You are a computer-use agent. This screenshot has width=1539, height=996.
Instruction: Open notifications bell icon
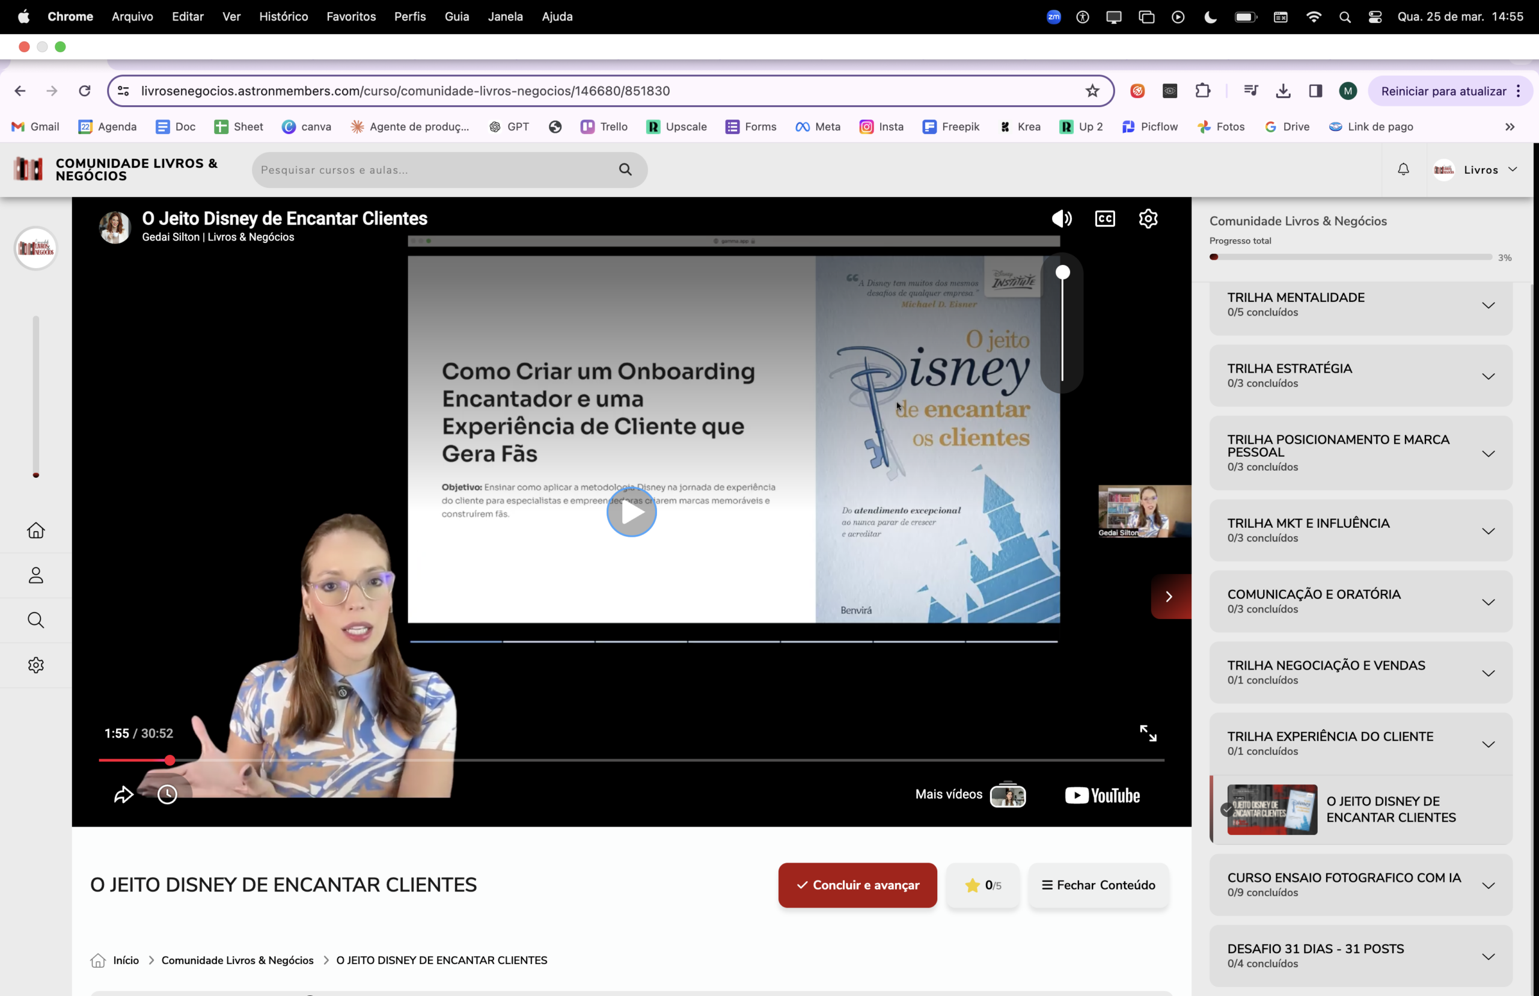coord(1403,170)
